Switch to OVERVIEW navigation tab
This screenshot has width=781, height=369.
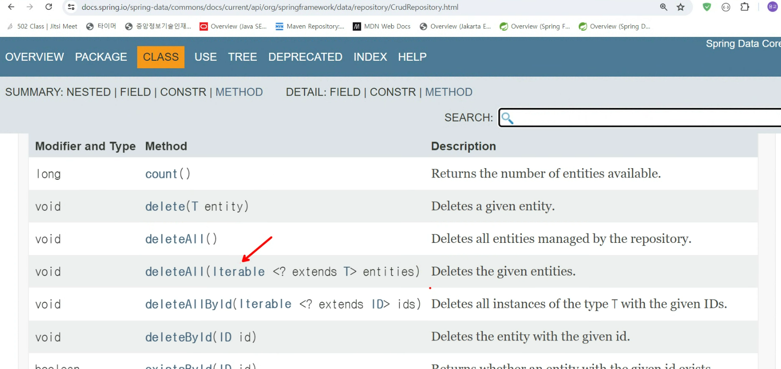coord(35,57)
